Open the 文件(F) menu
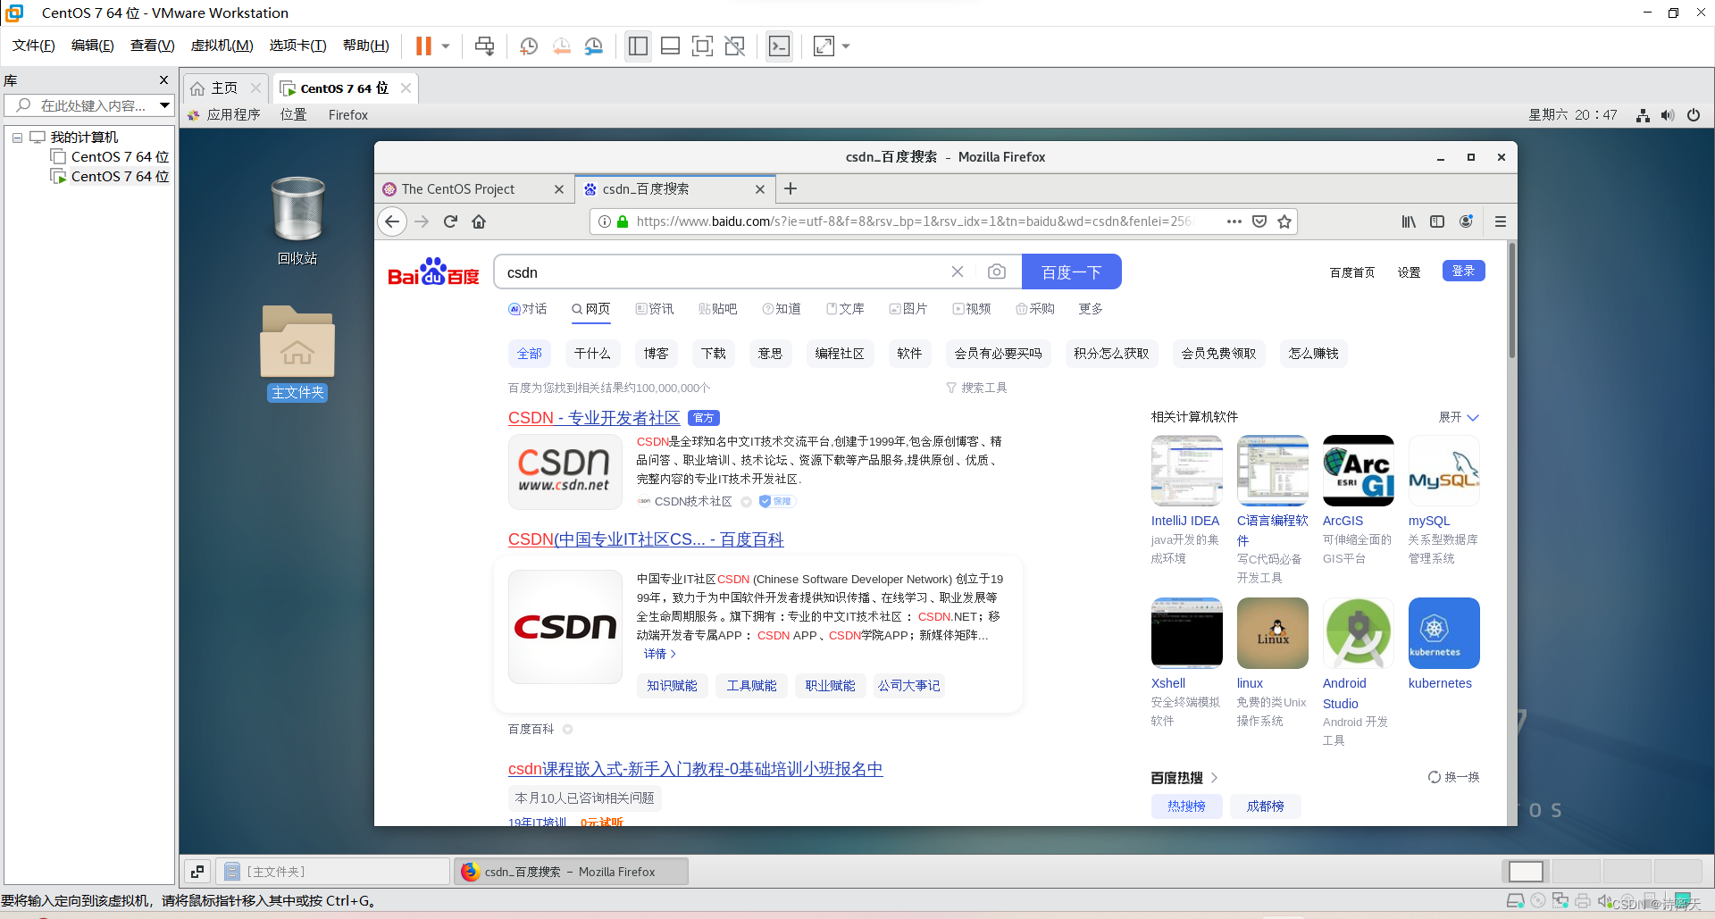Image resolution: width=1715 pixels, height=919 pixels. [x=33, y=46]
